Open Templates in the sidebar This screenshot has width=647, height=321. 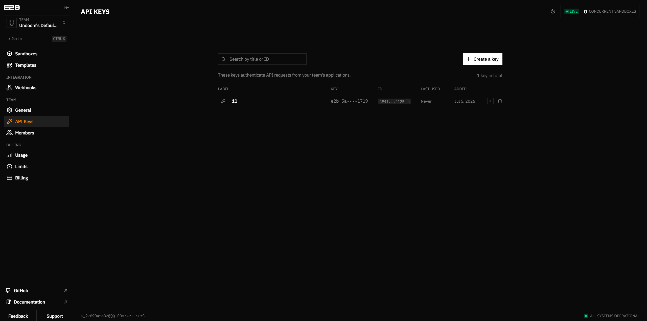click(x=36, y=65)
